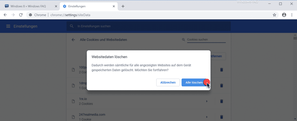Close the Chrome window

[x=291, y=4]
